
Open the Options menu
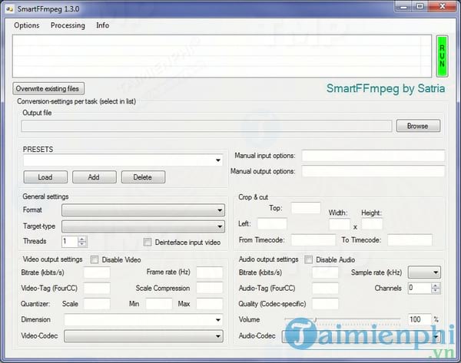(x=26, y=25)
